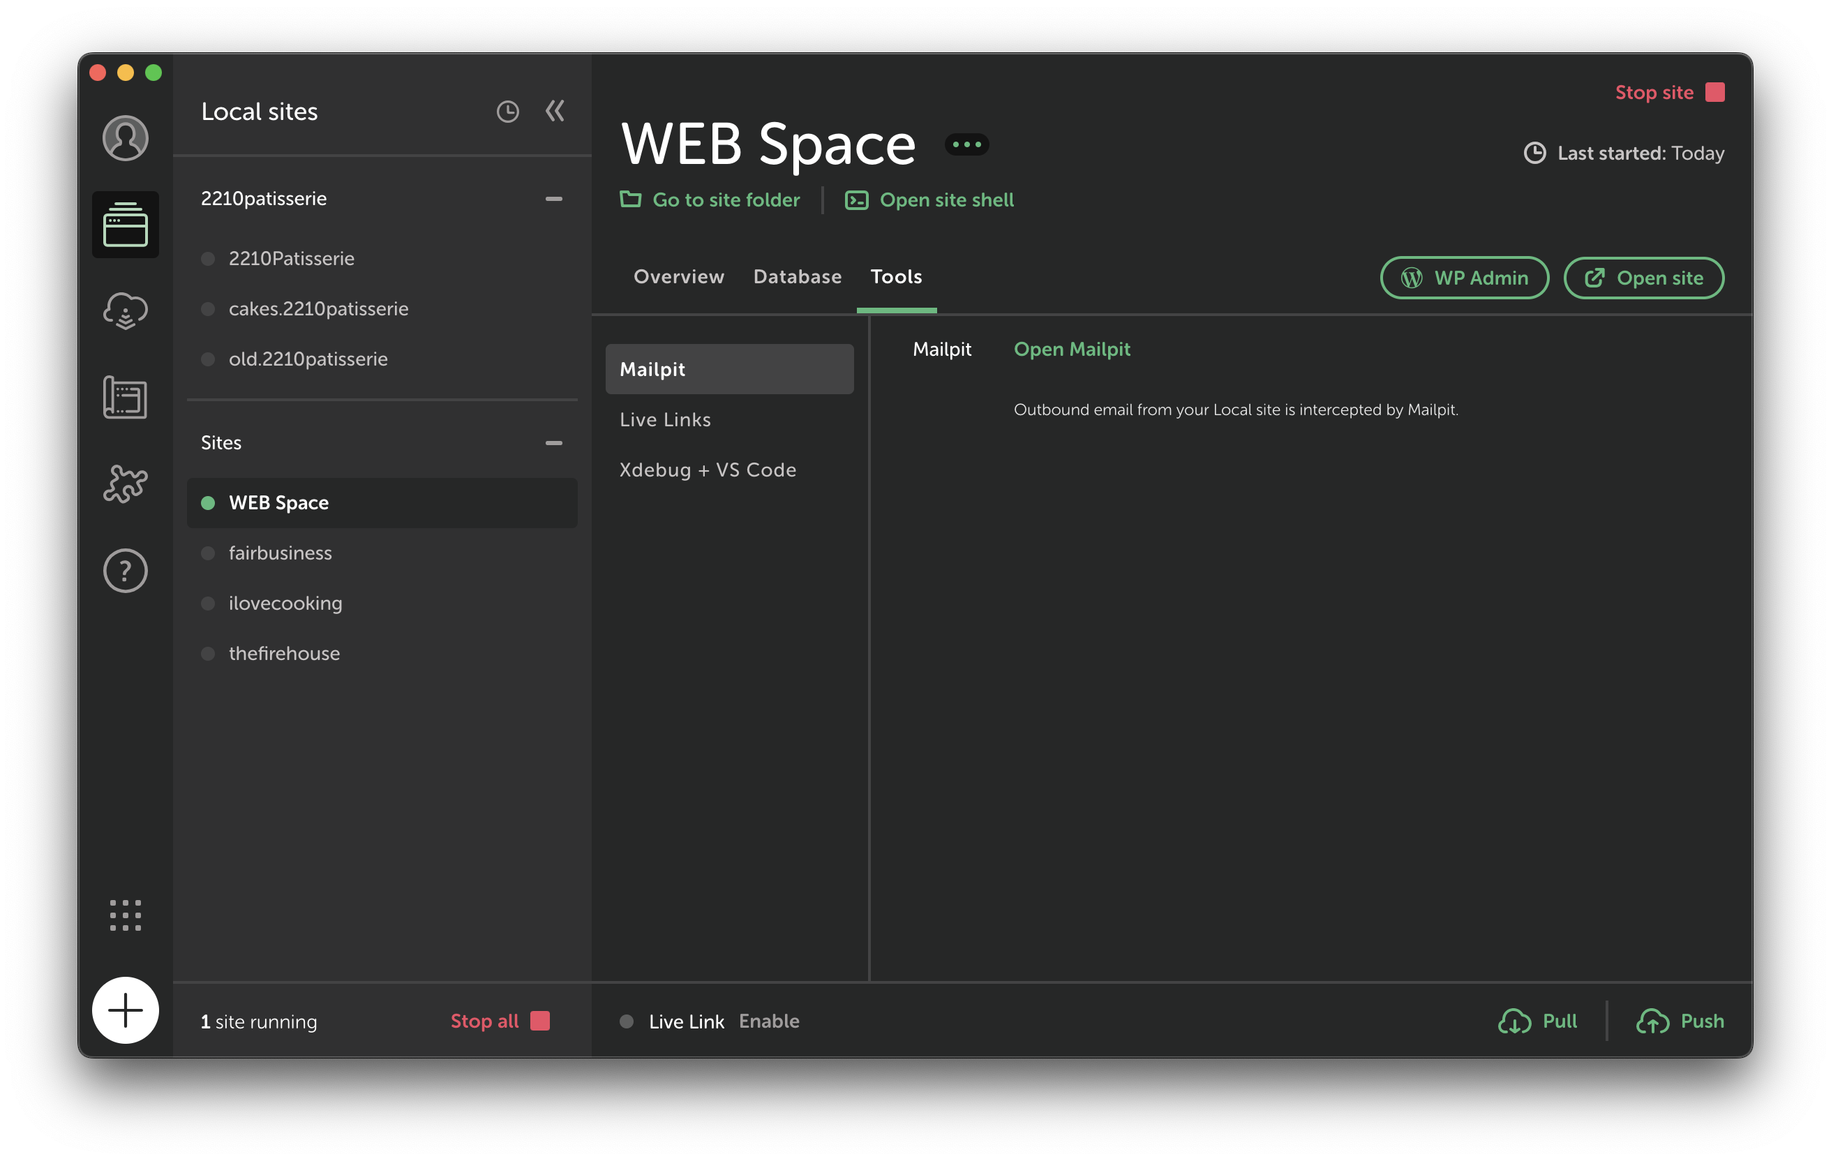Click Stop all sites button

click(500, 1021)
